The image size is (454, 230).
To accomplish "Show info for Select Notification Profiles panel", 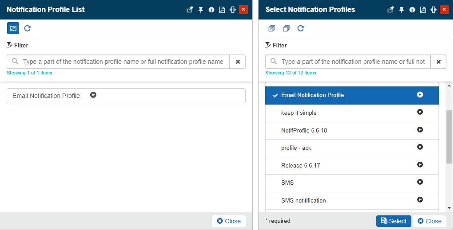I will point(412,10).
